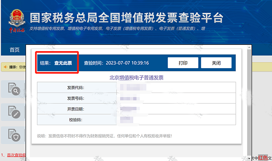Image resolution: width=272 pixels, height=161 pixels.
Task: Click the 开票日期 label cell
Action: click(x=77, y=109)
